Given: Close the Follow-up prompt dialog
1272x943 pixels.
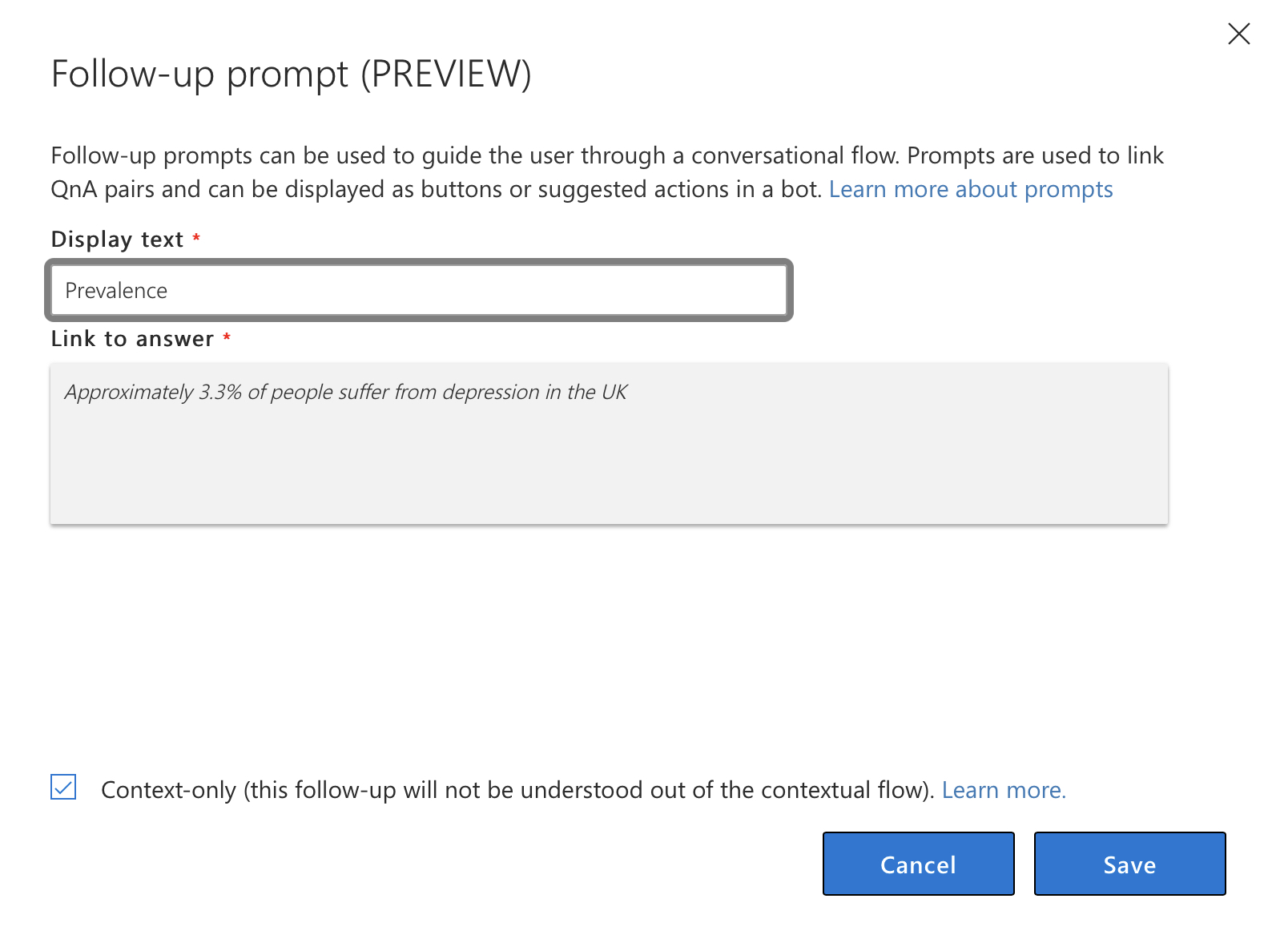Looking at the screenshot, I should pyautogui.click(x=1238, y=34).
